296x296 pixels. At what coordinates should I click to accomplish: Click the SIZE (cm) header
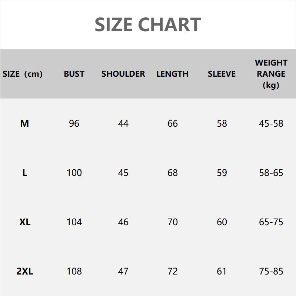pos(23,74)
